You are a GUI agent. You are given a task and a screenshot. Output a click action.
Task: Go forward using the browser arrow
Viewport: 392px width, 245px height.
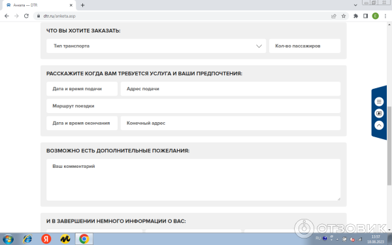16,16
